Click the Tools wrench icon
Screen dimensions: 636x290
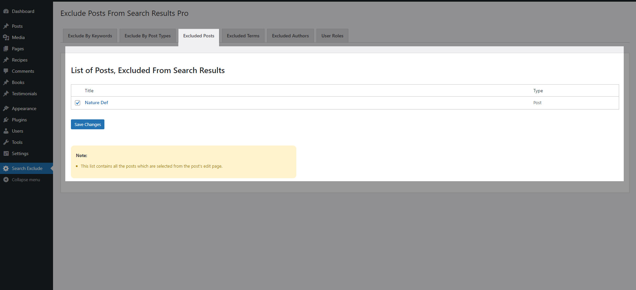(6, 142)
